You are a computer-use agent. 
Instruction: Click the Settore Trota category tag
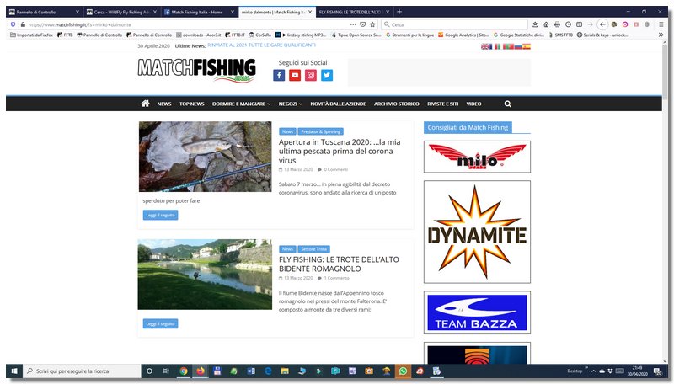[x=313, y=248]
